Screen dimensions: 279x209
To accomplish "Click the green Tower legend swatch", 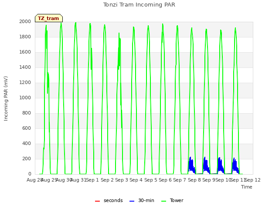I will pyautogui.click(x=163, y=201).
